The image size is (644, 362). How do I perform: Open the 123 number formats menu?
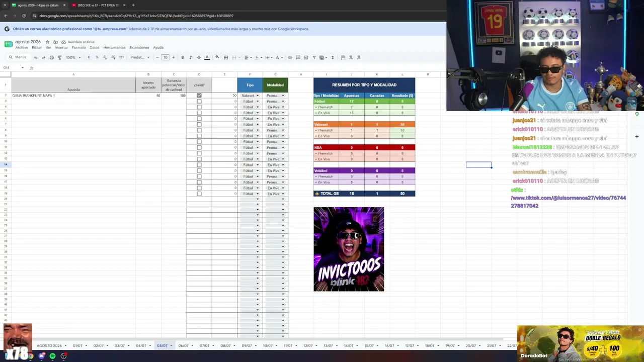coord(121,57)
